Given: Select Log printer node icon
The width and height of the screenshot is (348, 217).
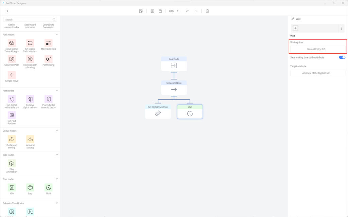Looking at the screenshot, I should (x=30, y=188).
